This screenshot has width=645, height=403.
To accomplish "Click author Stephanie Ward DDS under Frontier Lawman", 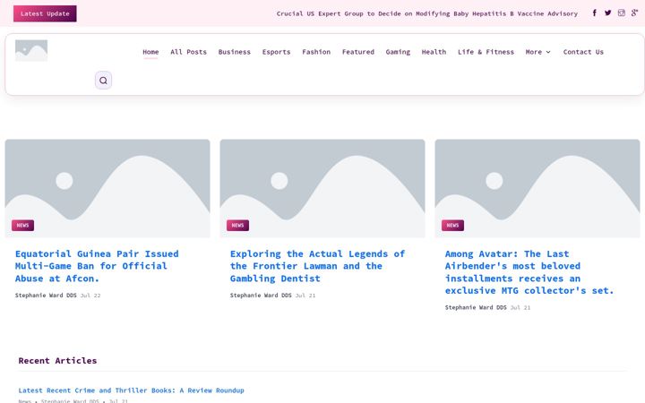I will click(x=261, y=296).
